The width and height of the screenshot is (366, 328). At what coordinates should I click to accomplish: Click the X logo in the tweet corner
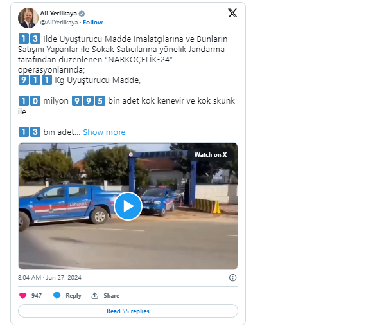click(232, 13)
